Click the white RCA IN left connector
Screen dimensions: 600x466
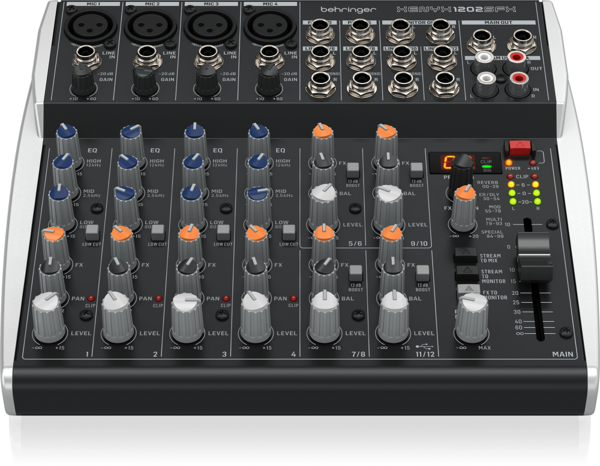(x=484, y=81)
